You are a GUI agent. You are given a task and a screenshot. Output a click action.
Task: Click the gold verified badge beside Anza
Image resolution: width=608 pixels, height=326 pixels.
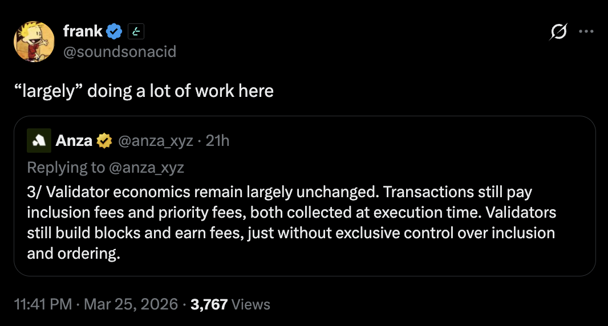[104, 141]
